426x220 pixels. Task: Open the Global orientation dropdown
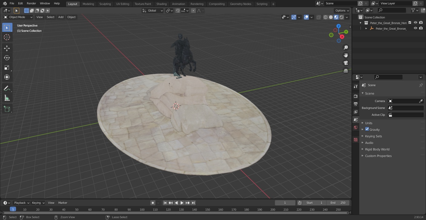[x=153, y=11]
